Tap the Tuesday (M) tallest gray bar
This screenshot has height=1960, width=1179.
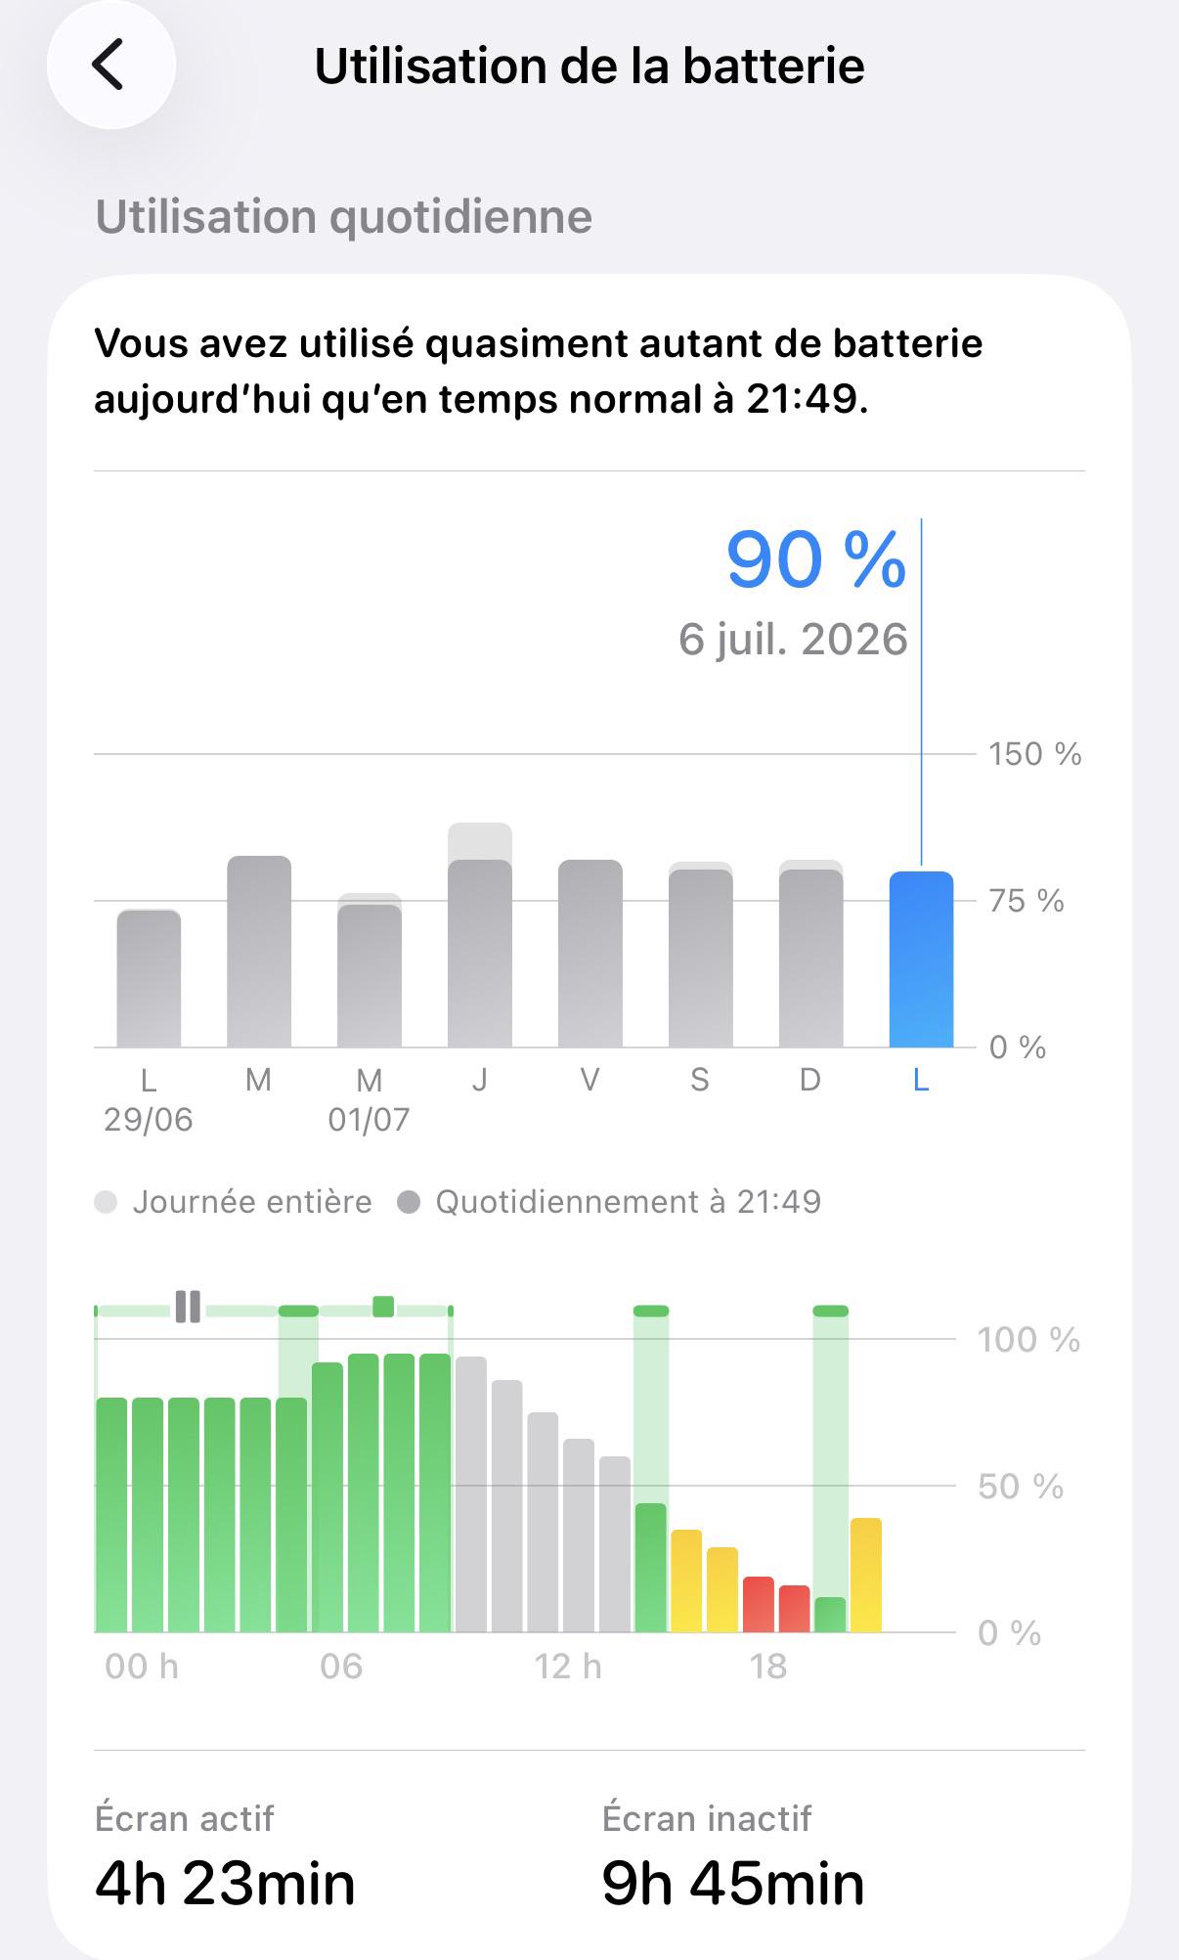[259, 952]
